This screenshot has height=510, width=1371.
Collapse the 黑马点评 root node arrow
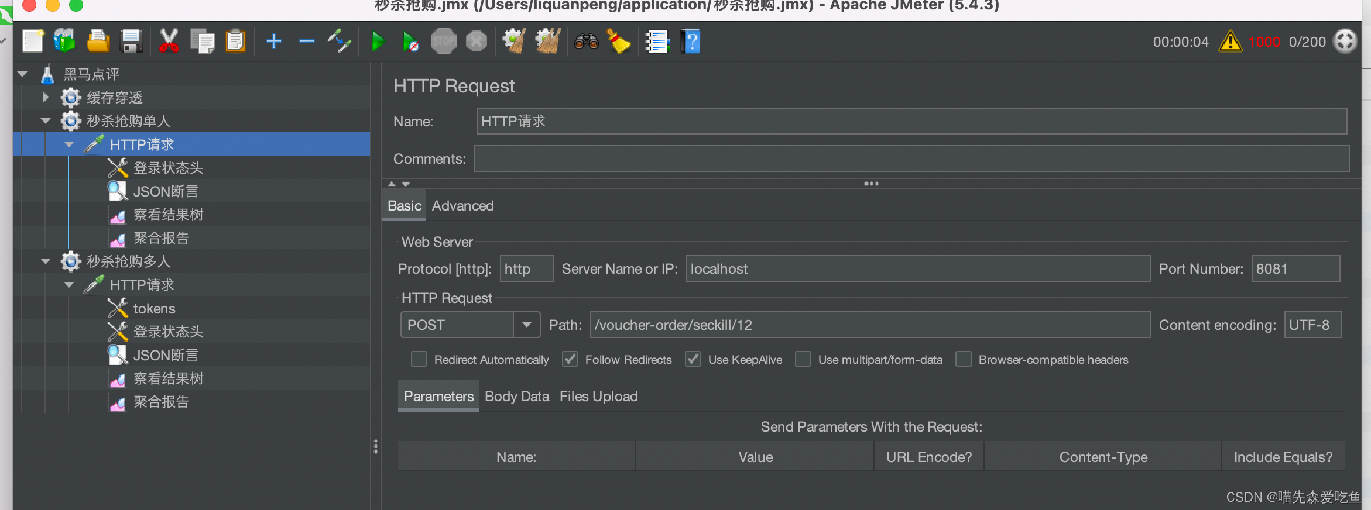click(23, 74)
